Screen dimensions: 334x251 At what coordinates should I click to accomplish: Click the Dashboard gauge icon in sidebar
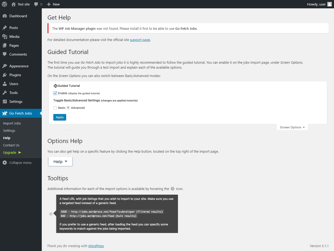coord(5,16)
